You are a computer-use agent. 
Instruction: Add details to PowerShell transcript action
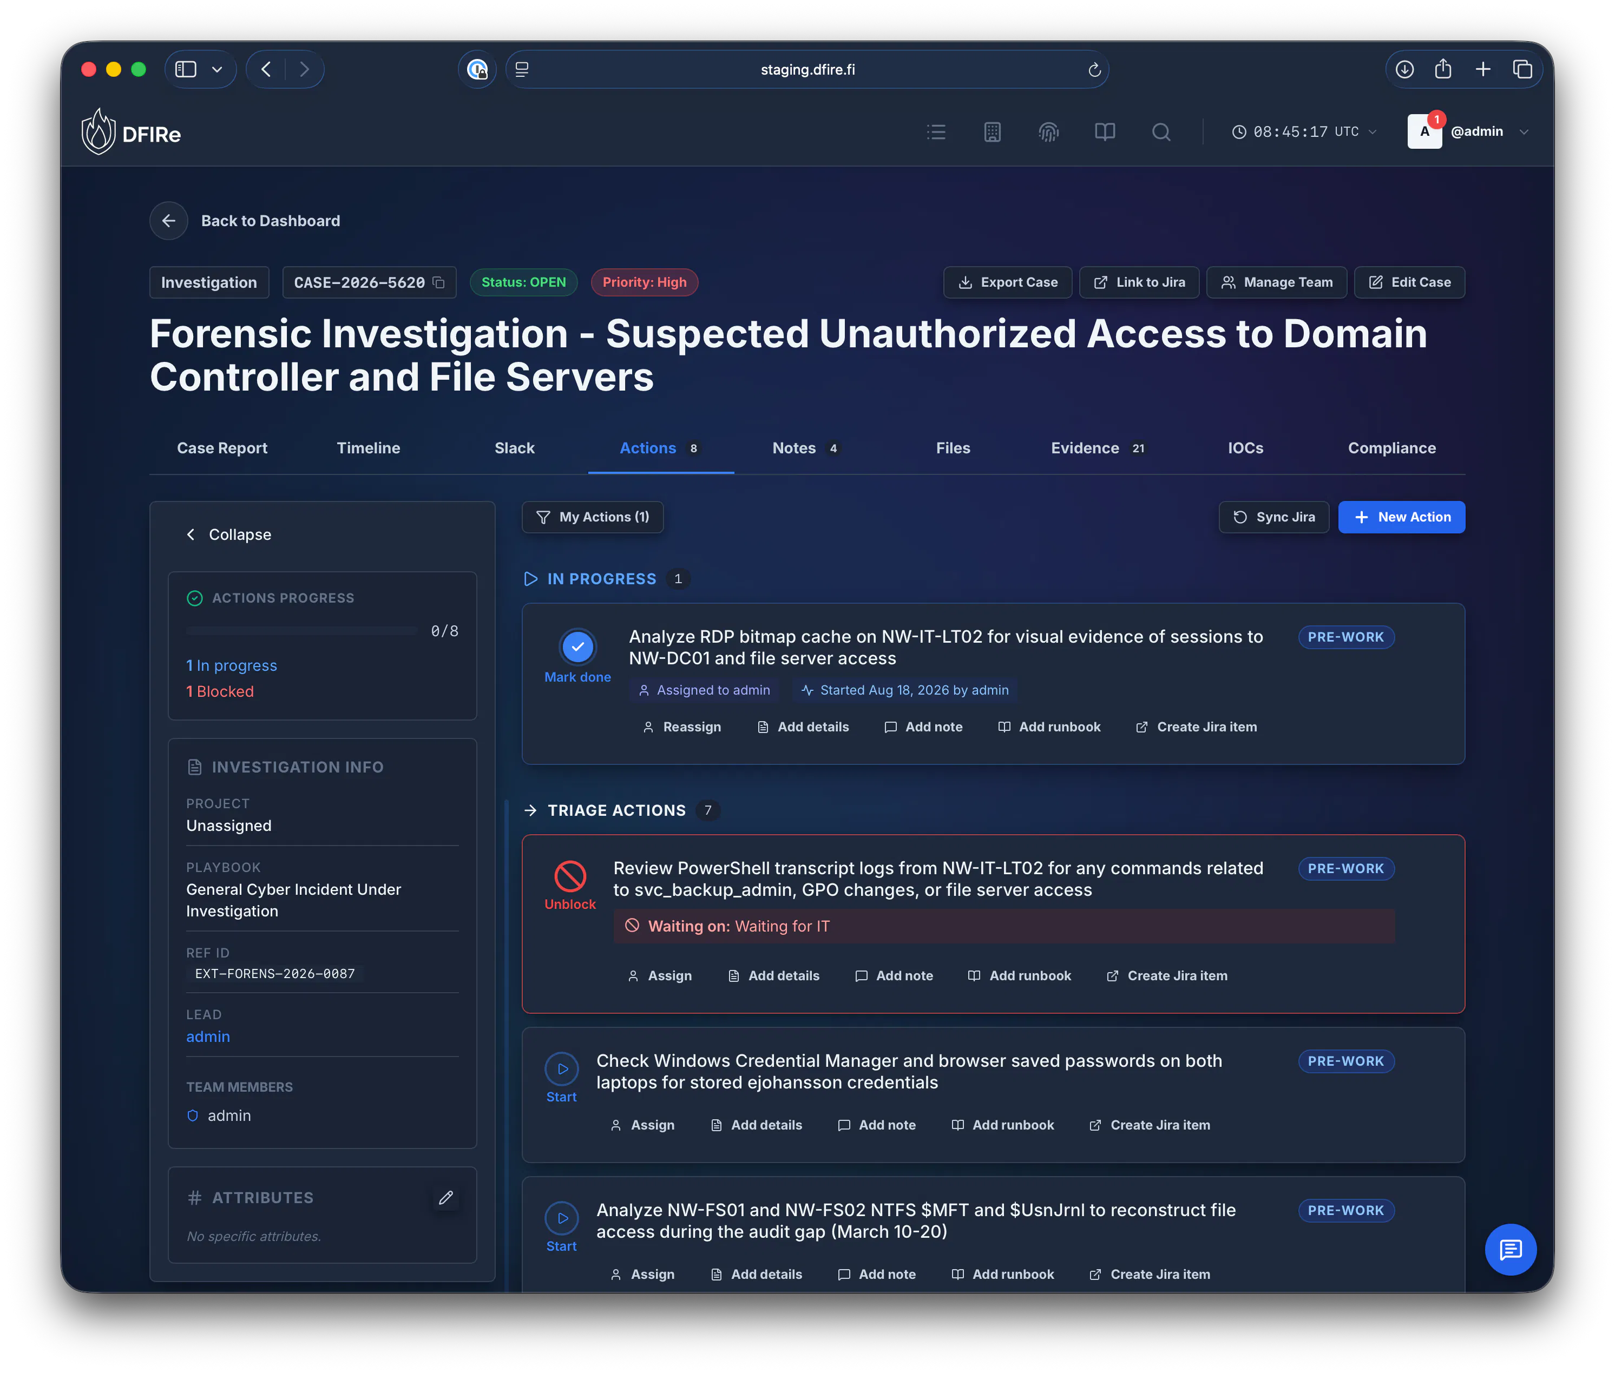774,976
